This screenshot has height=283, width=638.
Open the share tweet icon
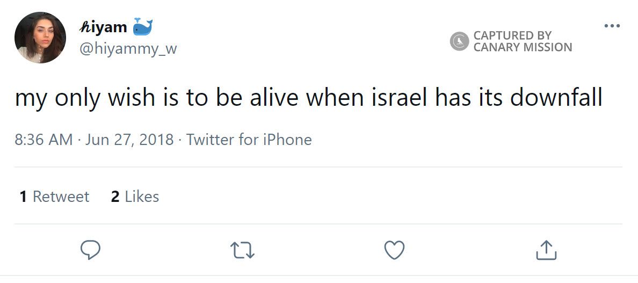[546, 250]
